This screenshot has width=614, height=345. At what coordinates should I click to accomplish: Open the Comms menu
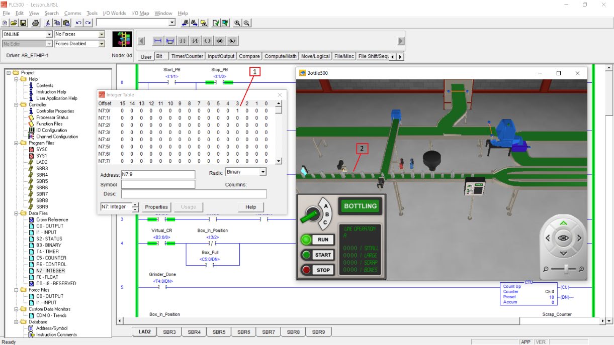73,13
